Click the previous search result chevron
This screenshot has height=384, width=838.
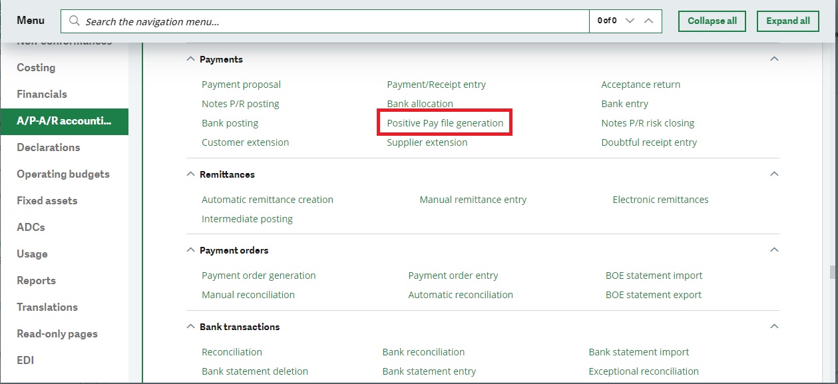[648, 21]
